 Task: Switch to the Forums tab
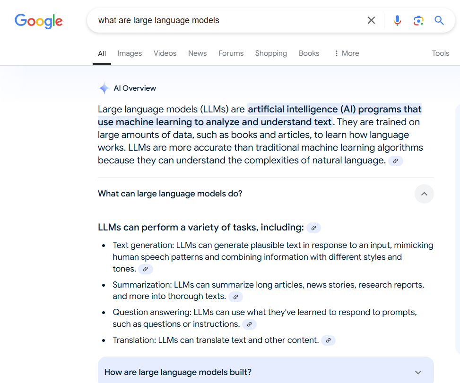pos(231,53)
